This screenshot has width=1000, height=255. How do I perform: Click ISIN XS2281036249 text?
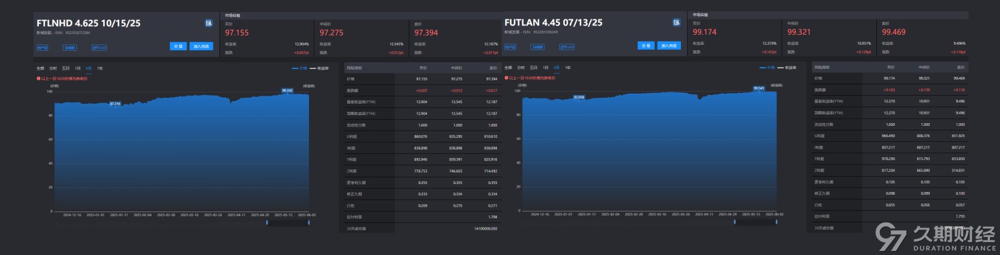click(546, 32)
